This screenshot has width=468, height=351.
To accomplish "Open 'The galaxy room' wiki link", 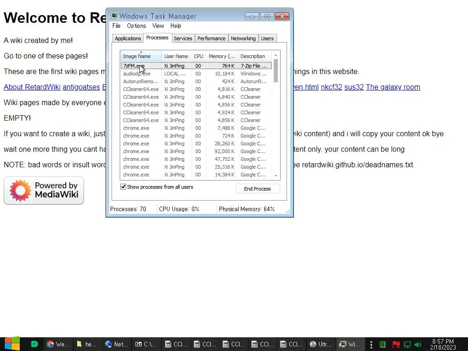I will (x=393, y=87).
